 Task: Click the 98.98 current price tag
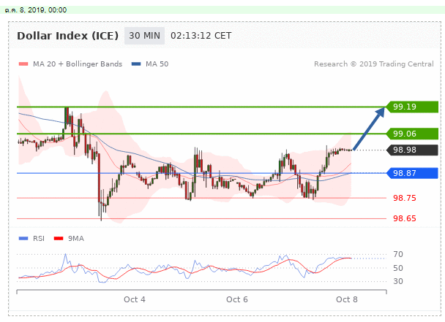click(x=412, y=150)
